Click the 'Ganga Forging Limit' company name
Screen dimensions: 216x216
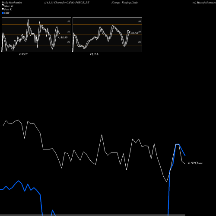pyautogui.click(x=124, y=3)
